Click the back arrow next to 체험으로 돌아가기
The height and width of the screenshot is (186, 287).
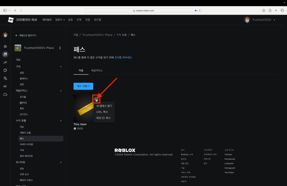coord(17,35)
